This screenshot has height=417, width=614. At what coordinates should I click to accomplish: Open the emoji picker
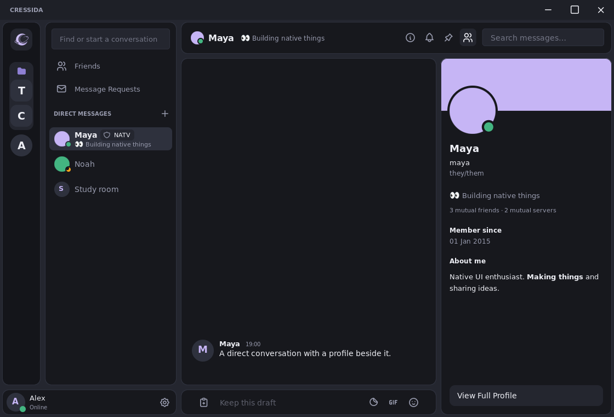pos(413,403)
